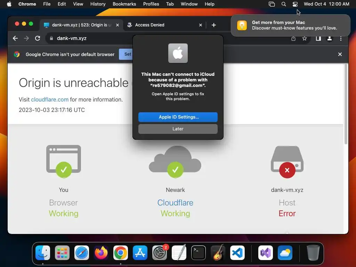356x267 pixels.
Task: Share this page from the address bar
Action: [293, 39]
